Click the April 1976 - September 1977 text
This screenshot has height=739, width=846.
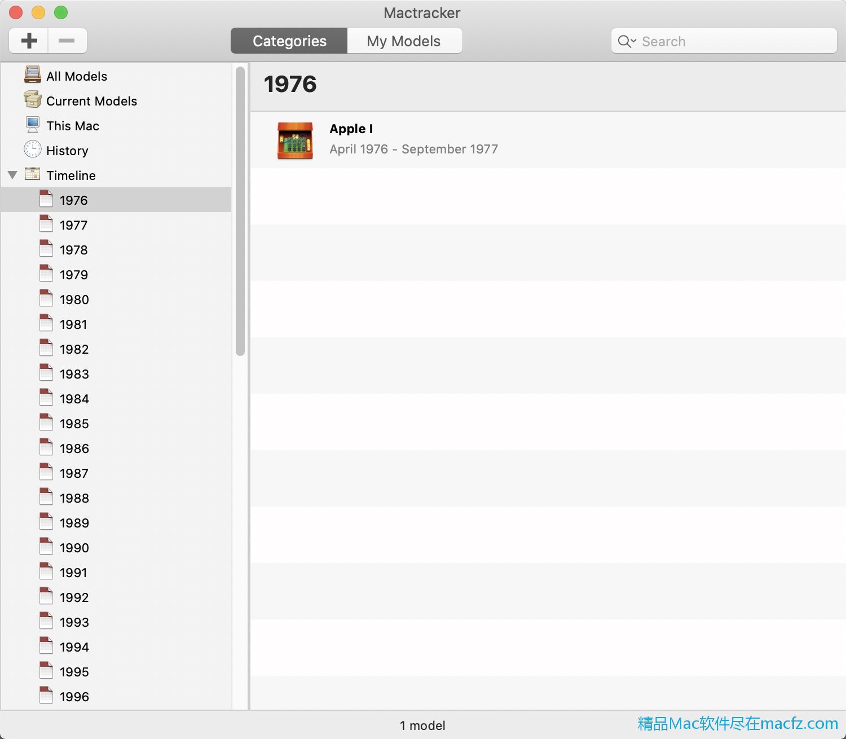[x=413, y=149]
